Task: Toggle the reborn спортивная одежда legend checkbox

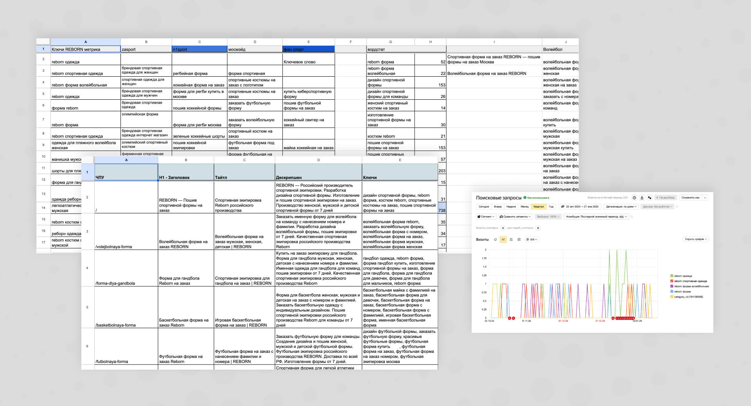Action: pyautogui.click(x=672, y=281)
